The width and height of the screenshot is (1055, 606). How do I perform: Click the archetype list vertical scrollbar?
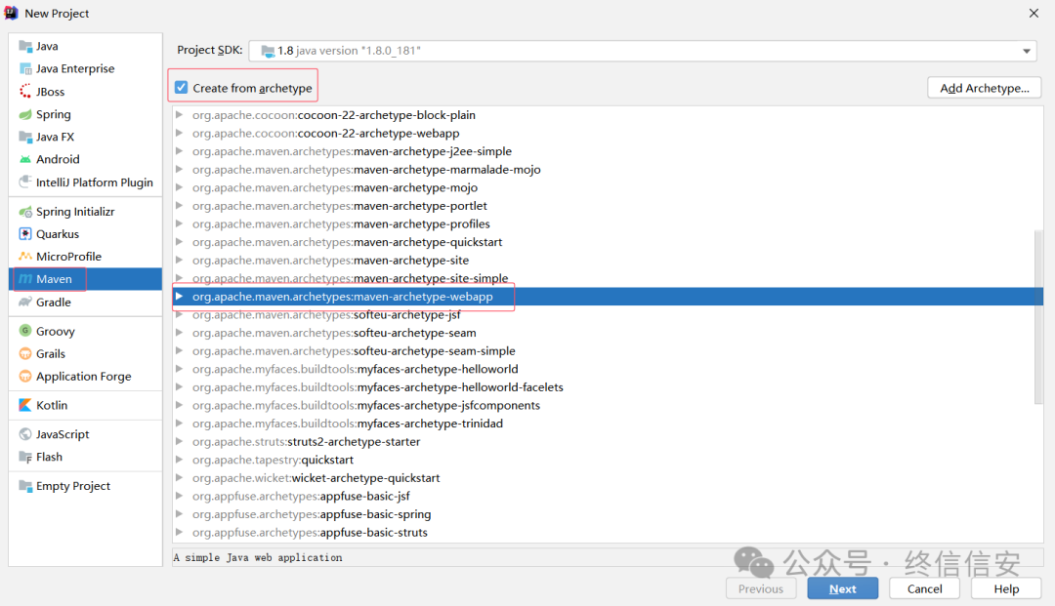click(1038, 316)
